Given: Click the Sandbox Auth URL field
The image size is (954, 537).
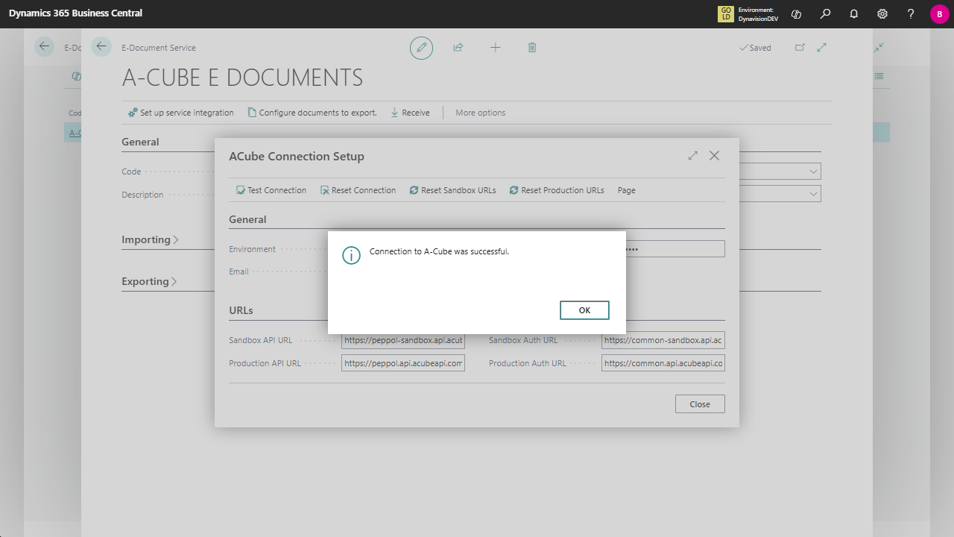Looking at the screenshot, I should [x=663, y=340].
